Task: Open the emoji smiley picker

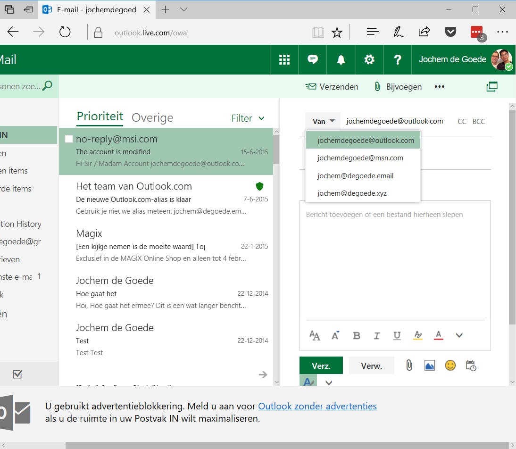Action: click(450, 366)
